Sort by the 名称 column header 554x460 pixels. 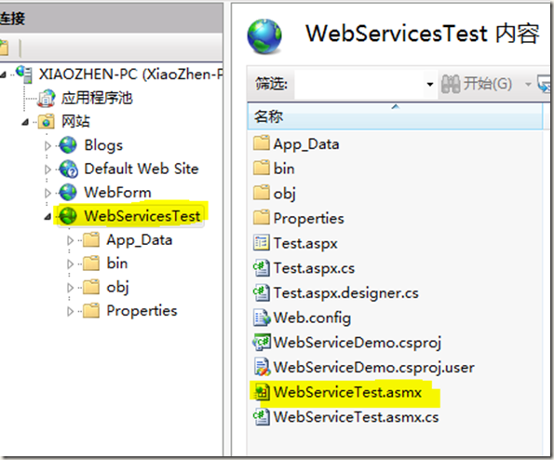(x=395, y=116)
